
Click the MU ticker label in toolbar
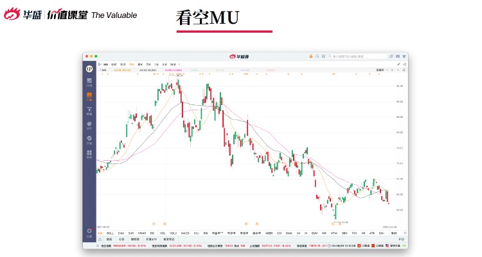coord(106,64)
